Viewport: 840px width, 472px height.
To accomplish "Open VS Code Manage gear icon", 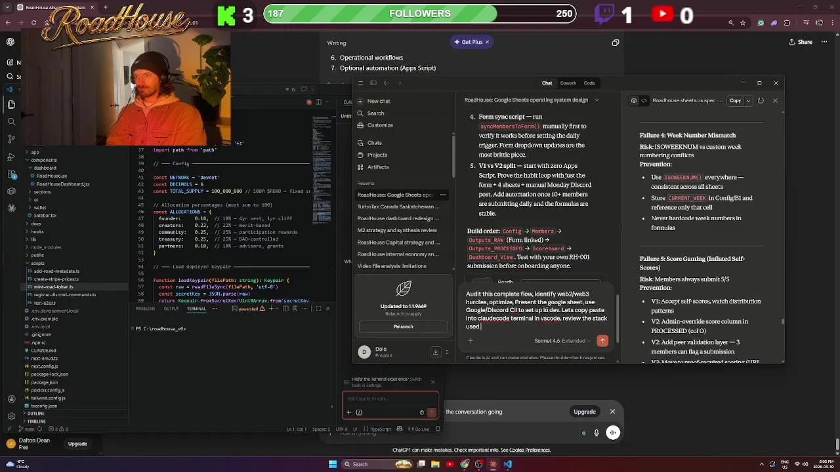I will pyautogui.click(x=11, y=416).
